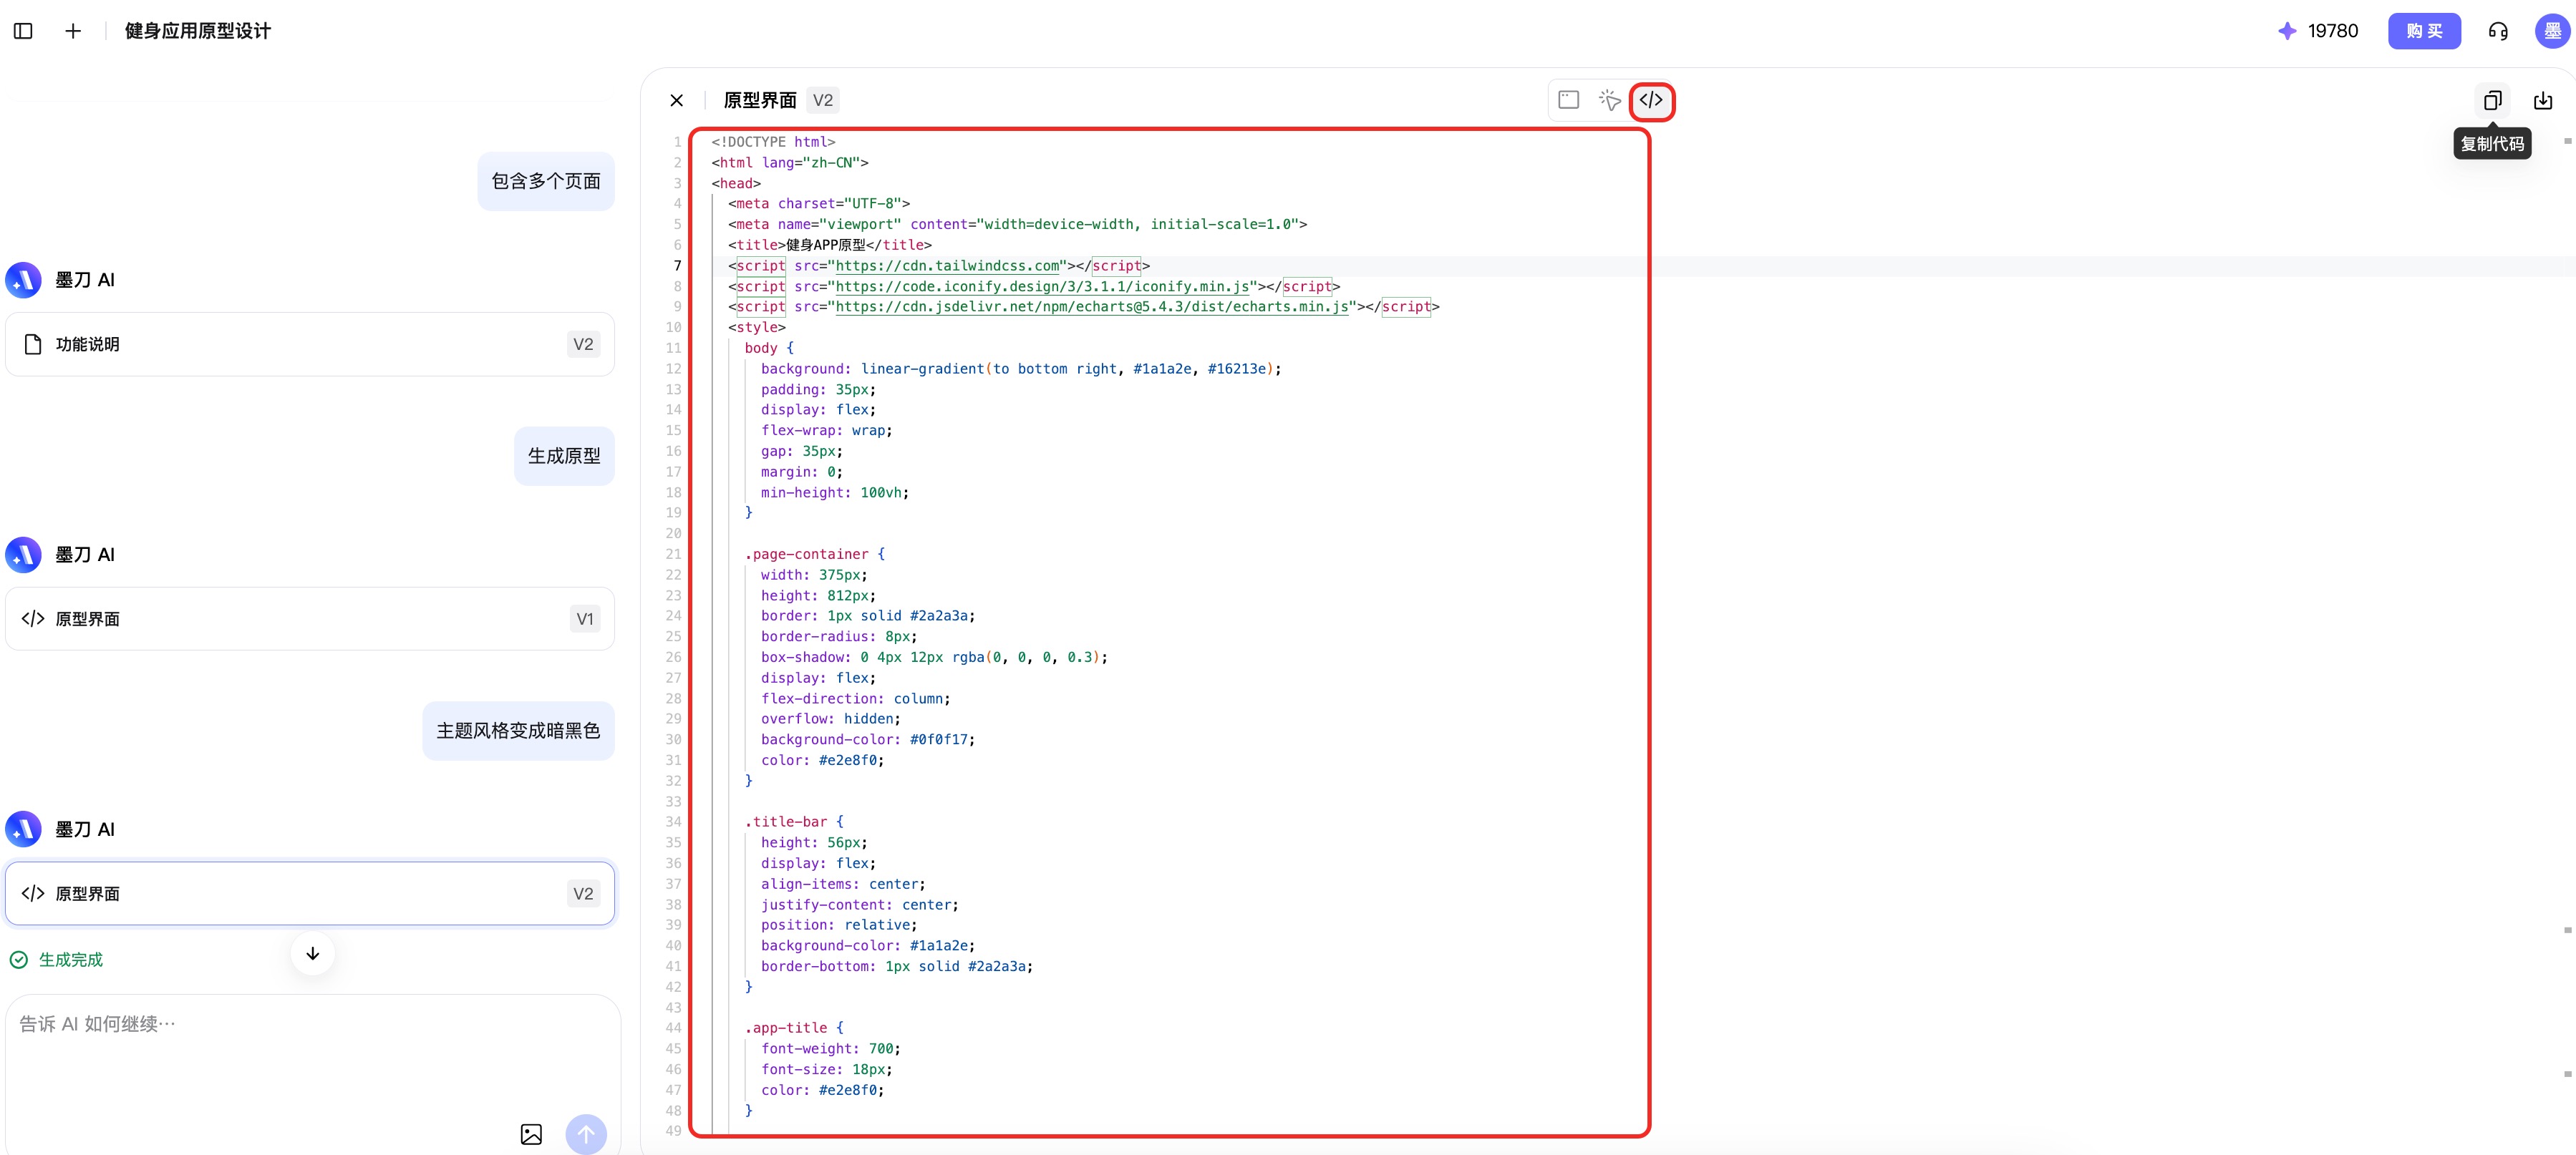Attach an image using the picture icon
2576x1155 pixels.
point(531,1134)
